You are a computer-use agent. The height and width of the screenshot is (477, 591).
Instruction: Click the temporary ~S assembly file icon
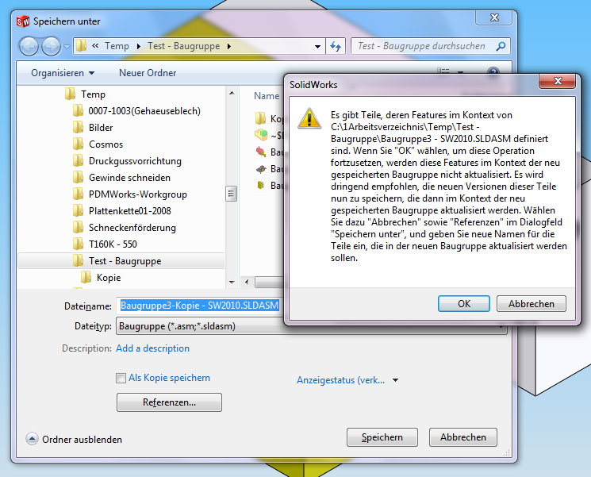tap(261, 135)
